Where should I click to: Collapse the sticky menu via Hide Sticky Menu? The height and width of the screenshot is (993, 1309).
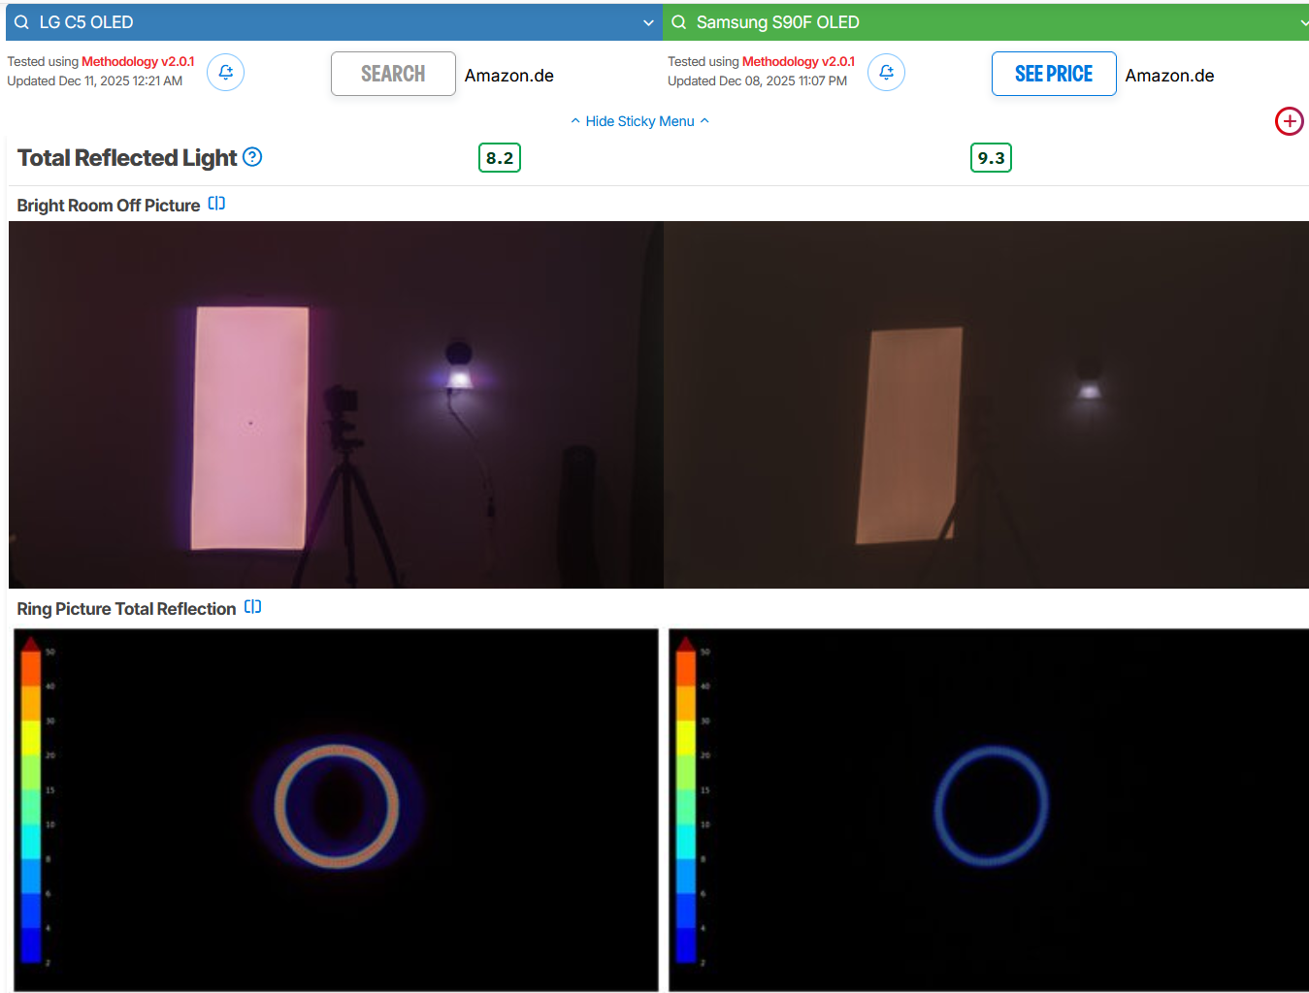point(639,121)
